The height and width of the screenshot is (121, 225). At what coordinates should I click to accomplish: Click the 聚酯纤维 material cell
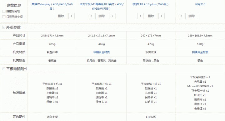tap(52, 52)
